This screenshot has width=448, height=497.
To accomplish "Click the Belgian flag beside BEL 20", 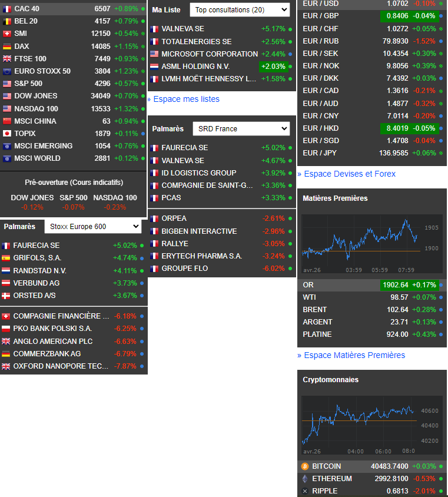I will pyautogui.click(x=7, y=21).
